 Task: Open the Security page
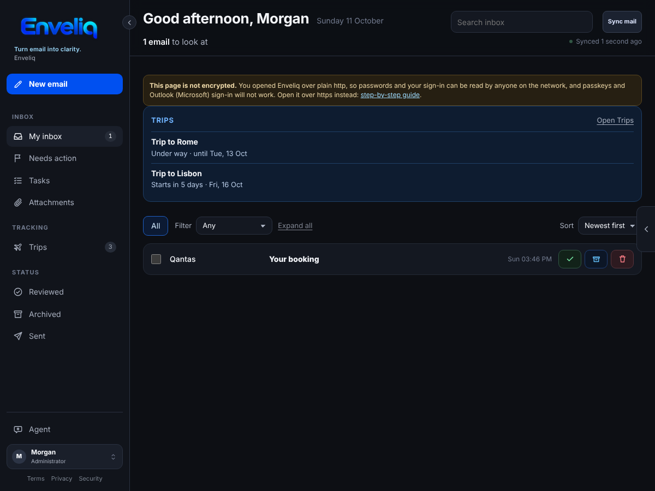pyautogui.click(x=91, y=478)
